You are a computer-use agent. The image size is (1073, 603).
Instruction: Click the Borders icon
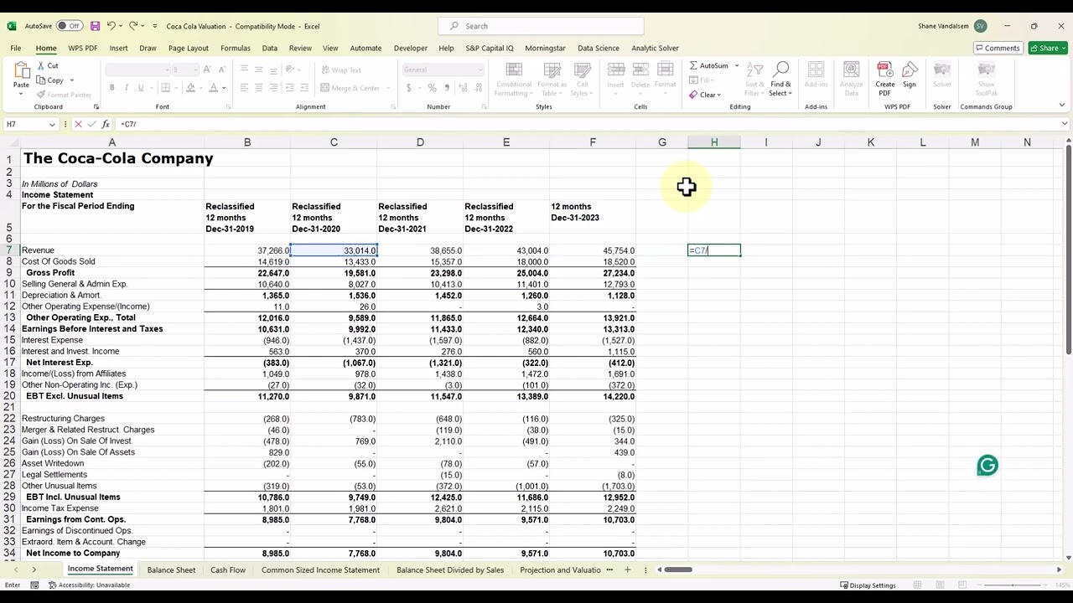[165, 88]
